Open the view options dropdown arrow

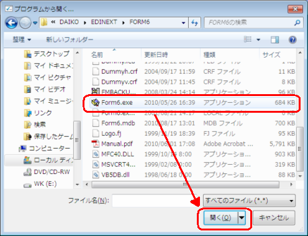coord(258,40)
